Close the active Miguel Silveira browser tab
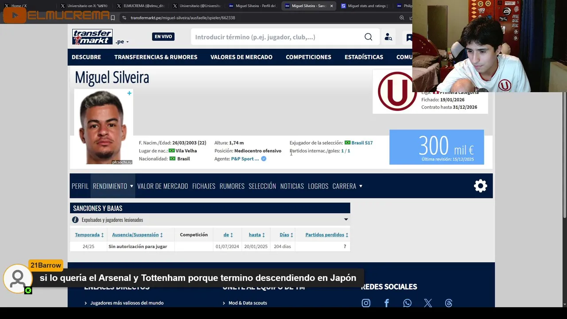The image size is (567, 319). pyautogui.click(x=331, y=6)
